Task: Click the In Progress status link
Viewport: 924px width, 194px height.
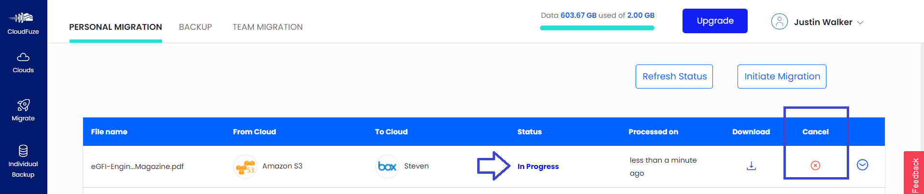Action: (538, 167)
